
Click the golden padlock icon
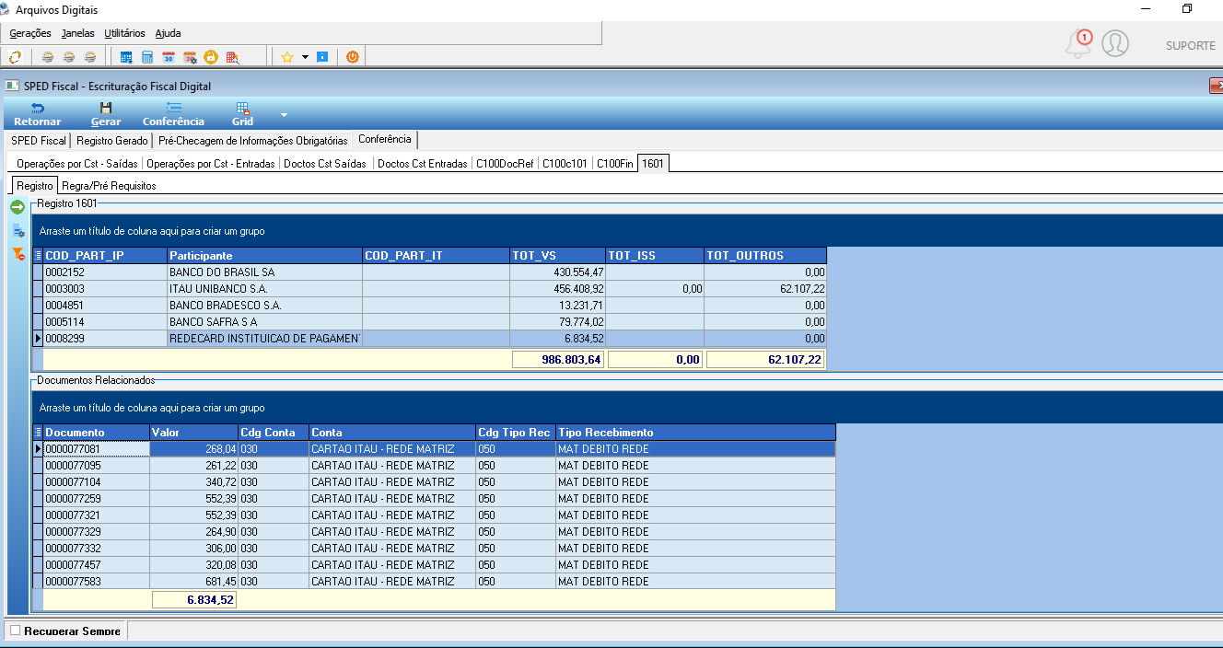click(x=211, y=57)
